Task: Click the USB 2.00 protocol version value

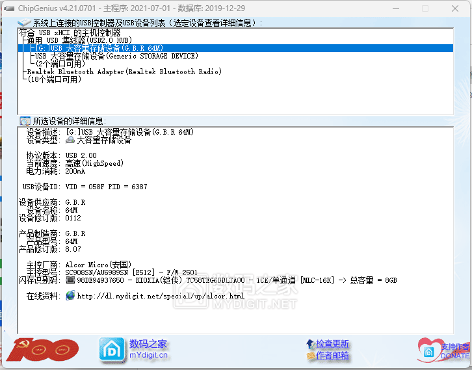Action: coord(81,155)
